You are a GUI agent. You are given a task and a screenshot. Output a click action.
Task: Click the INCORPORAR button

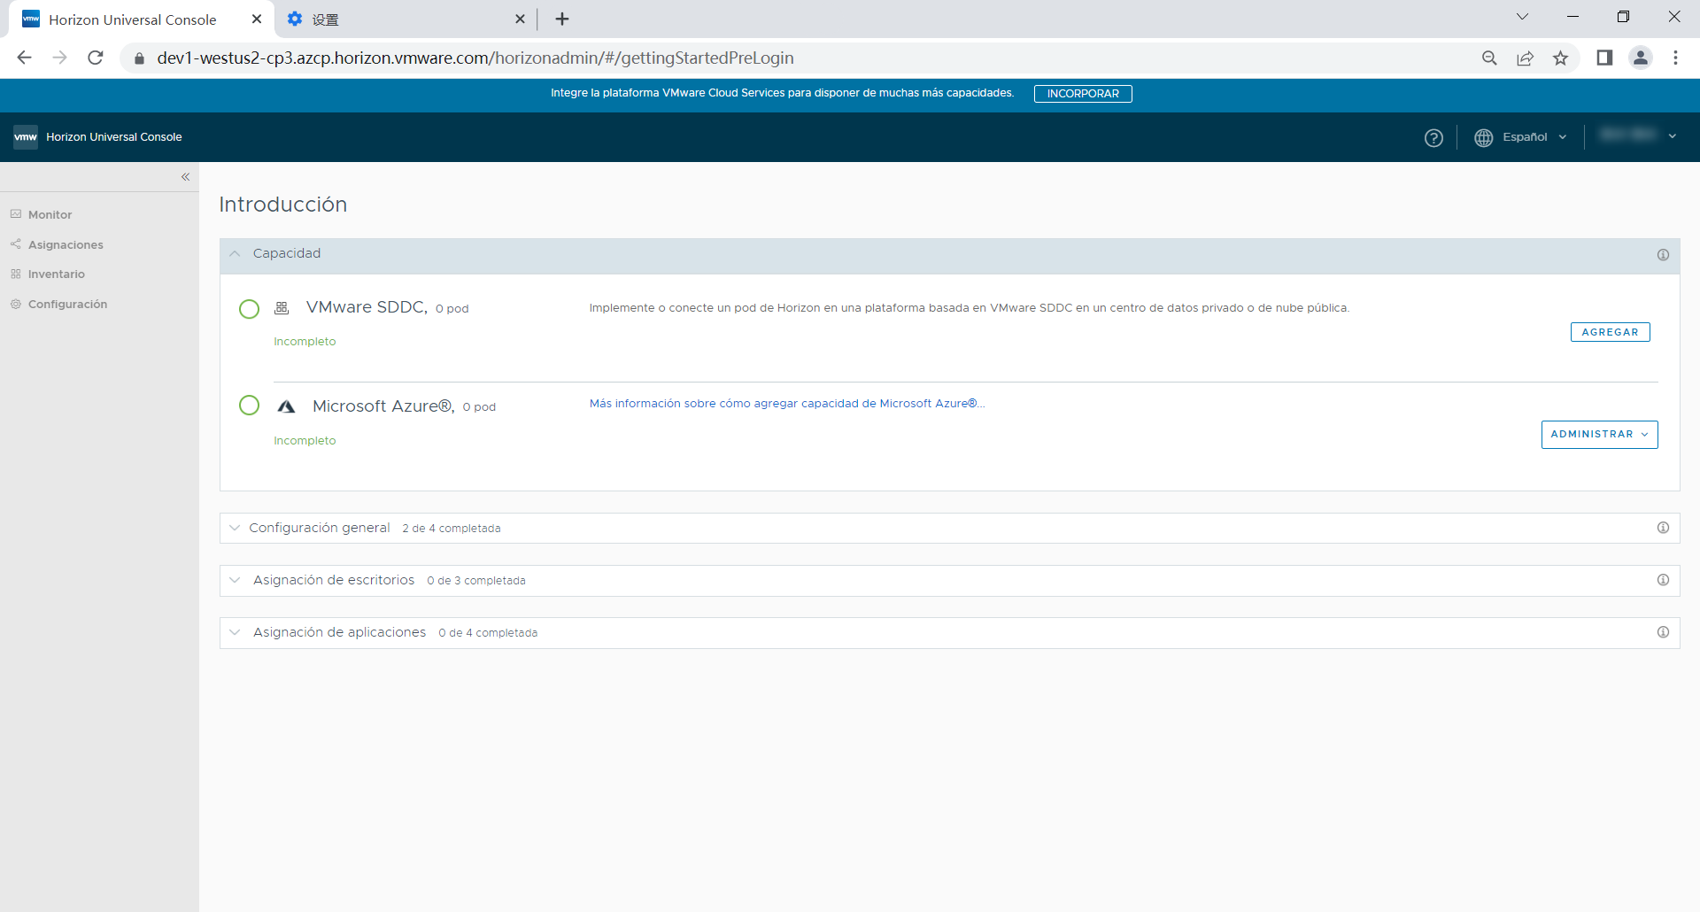(1083, 94)
